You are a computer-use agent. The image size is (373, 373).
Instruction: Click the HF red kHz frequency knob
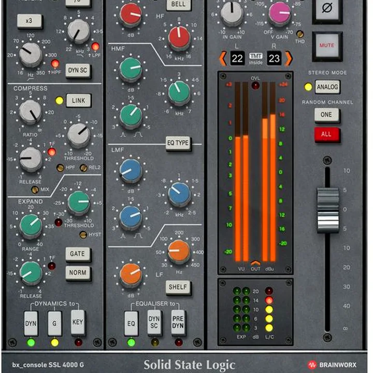pos(179,38)
